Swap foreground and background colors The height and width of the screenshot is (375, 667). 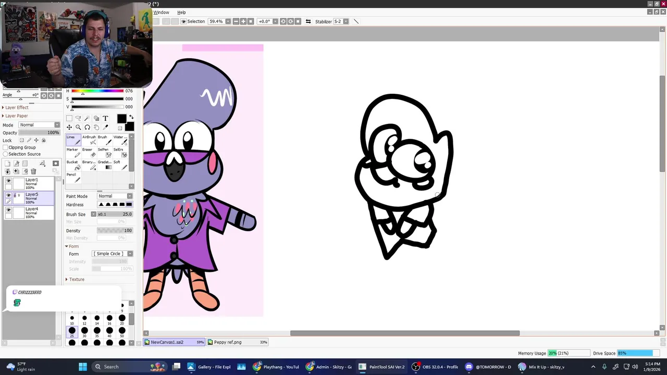click(x=131, y=117)
